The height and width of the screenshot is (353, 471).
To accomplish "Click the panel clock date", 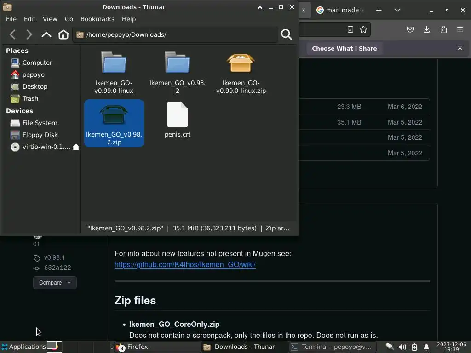I will click(x=452, y=347).
